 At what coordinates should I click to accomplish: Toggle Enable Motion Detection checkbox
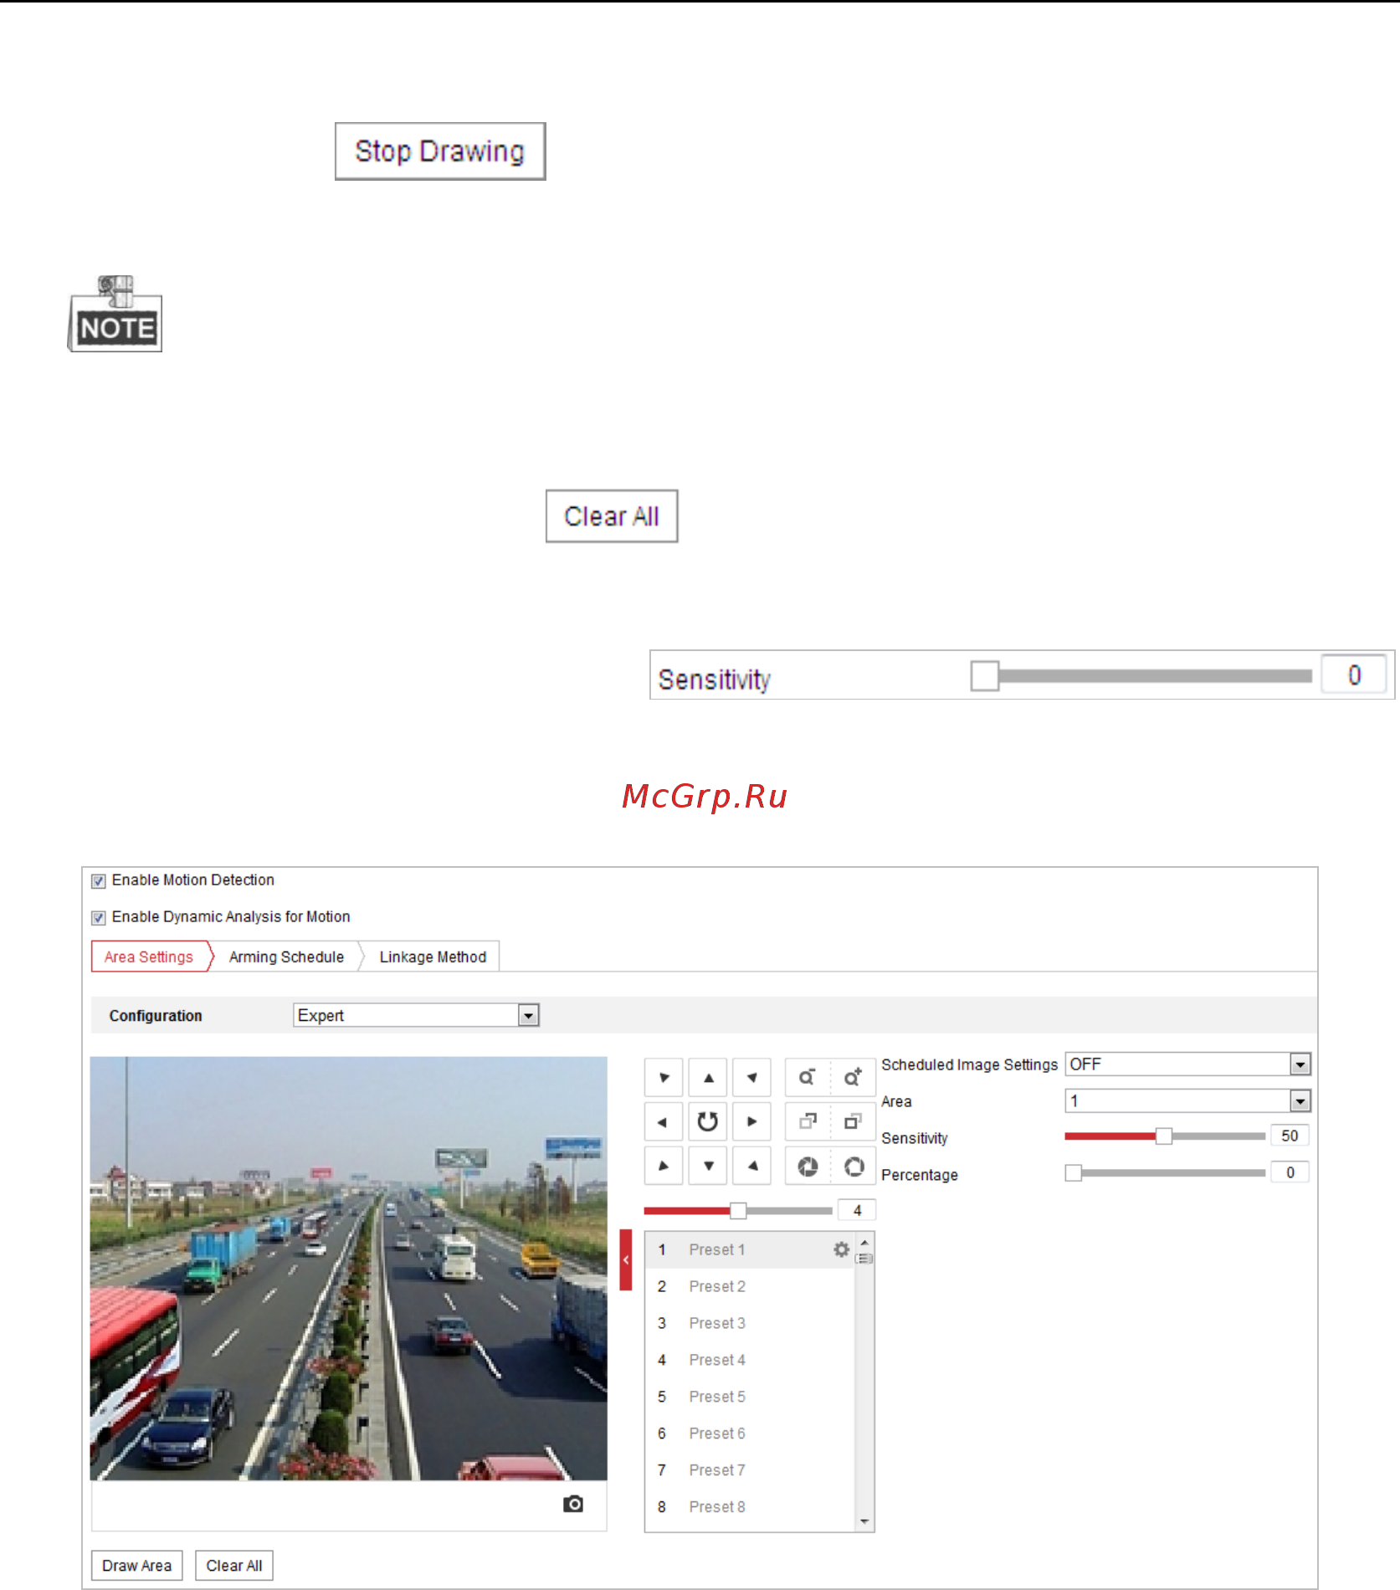coord(99,881)
